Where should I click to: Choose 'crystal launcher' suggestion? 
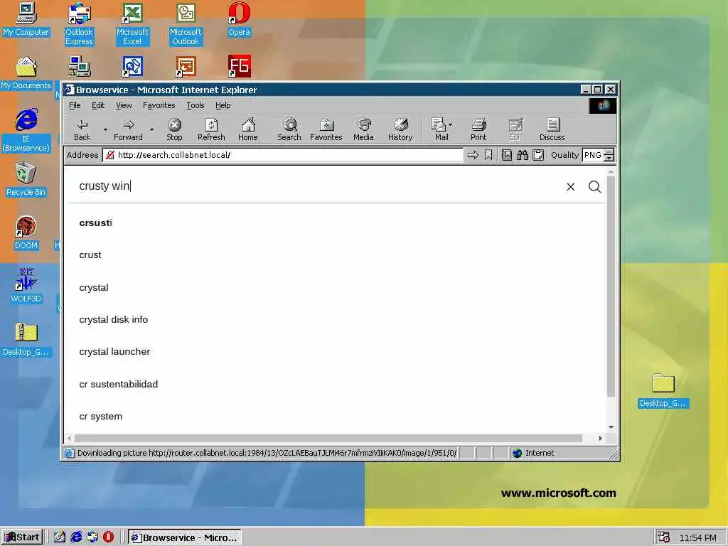pos(114,351)
